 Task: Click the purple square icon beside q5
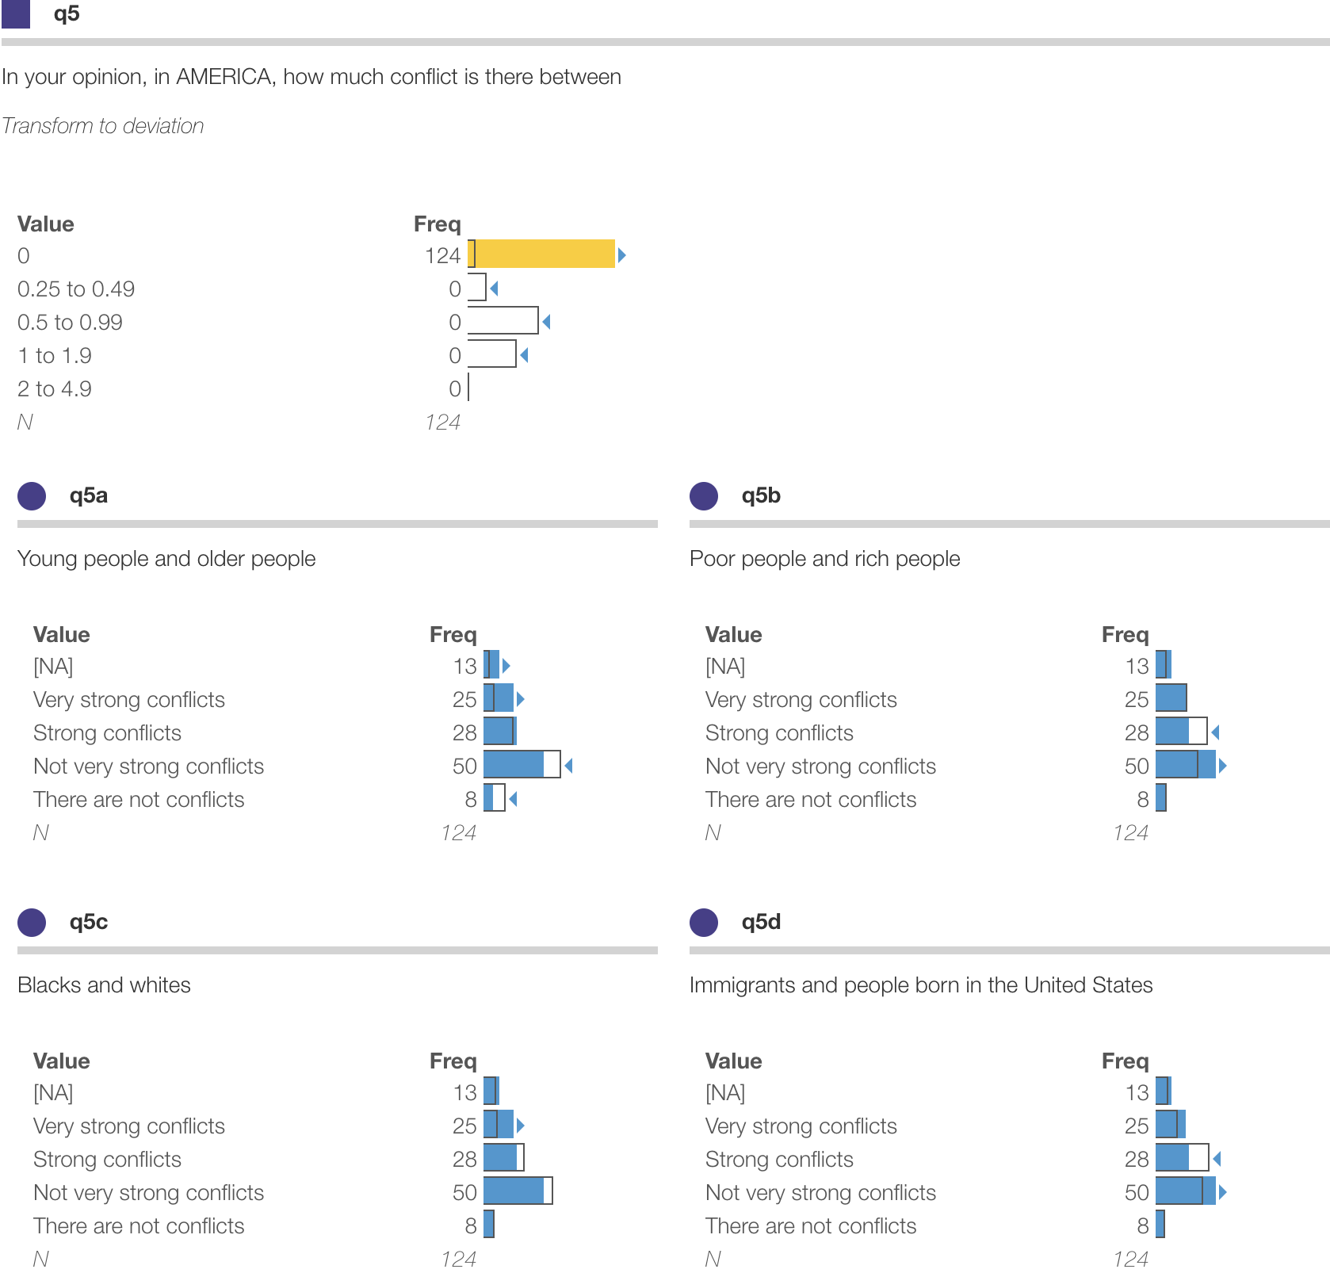coord(16,13)
